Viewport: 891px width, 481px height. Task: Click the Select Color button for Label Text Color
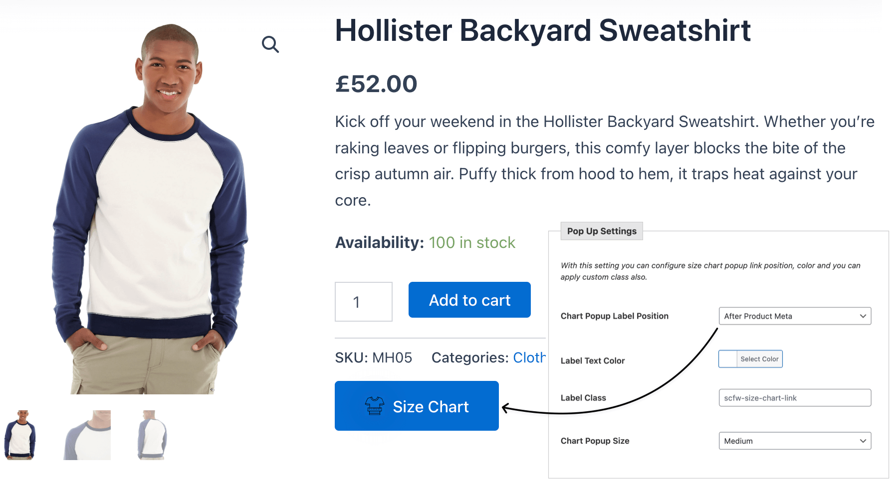point(760,359)
